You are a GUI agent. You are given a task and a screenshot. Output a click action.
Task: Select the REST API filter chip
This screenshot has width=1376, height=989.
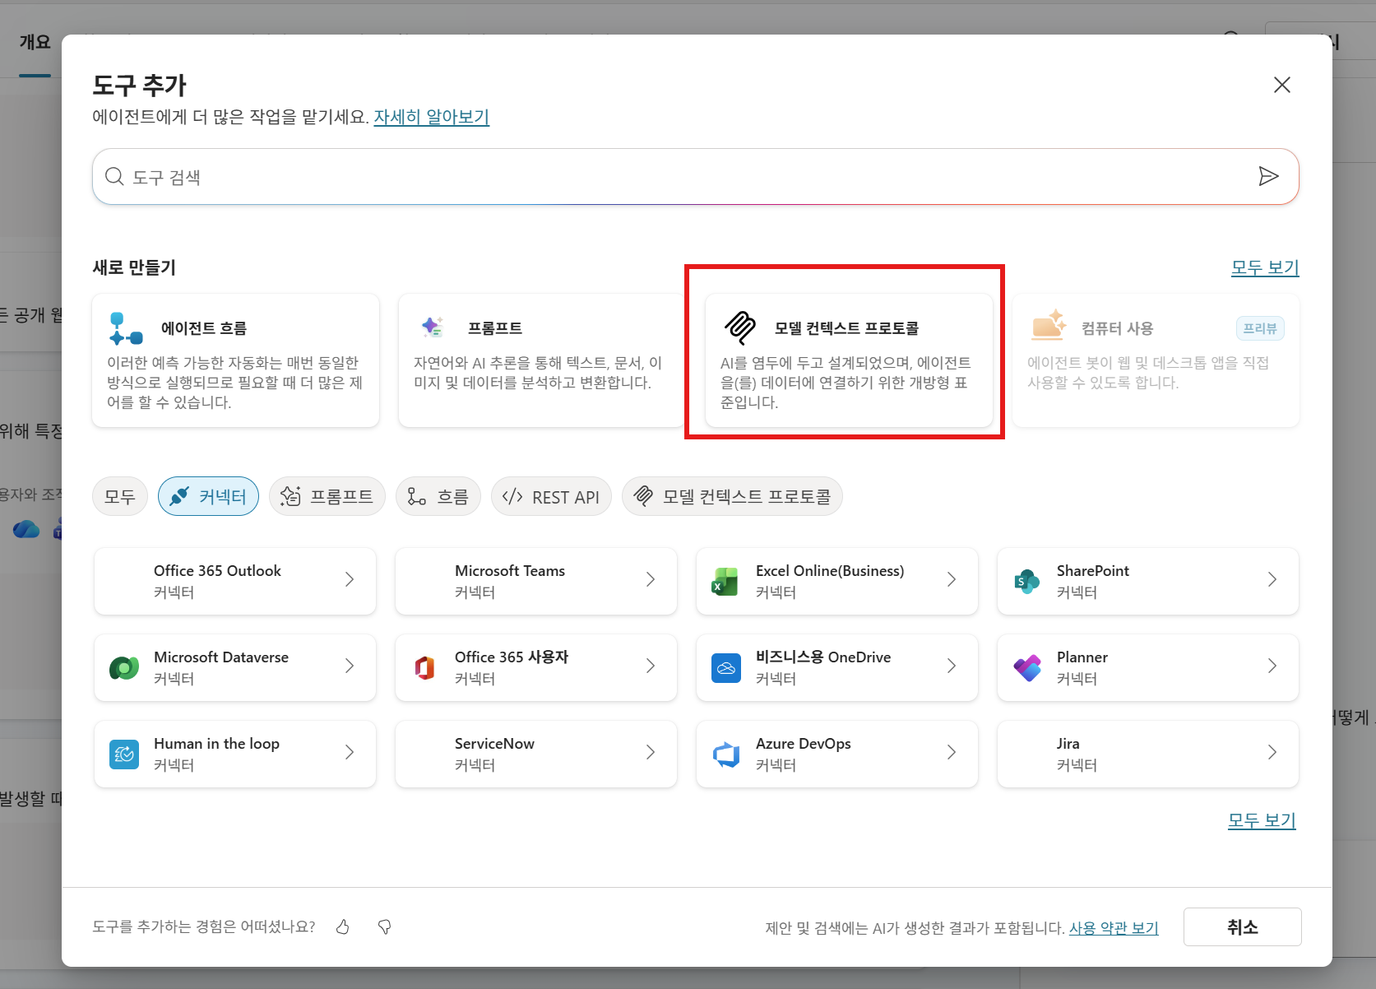coord(551,496)
